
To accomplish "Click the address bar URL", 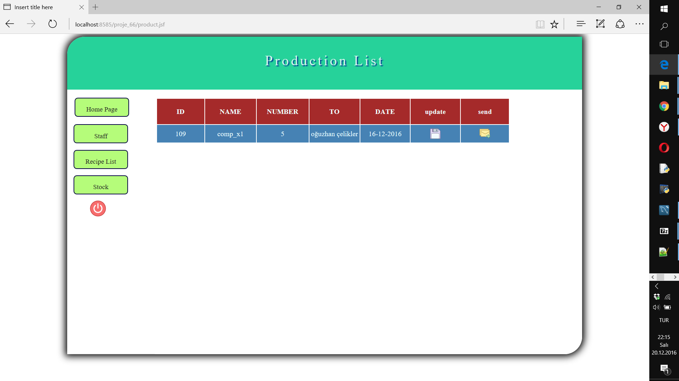I will 120,24.
